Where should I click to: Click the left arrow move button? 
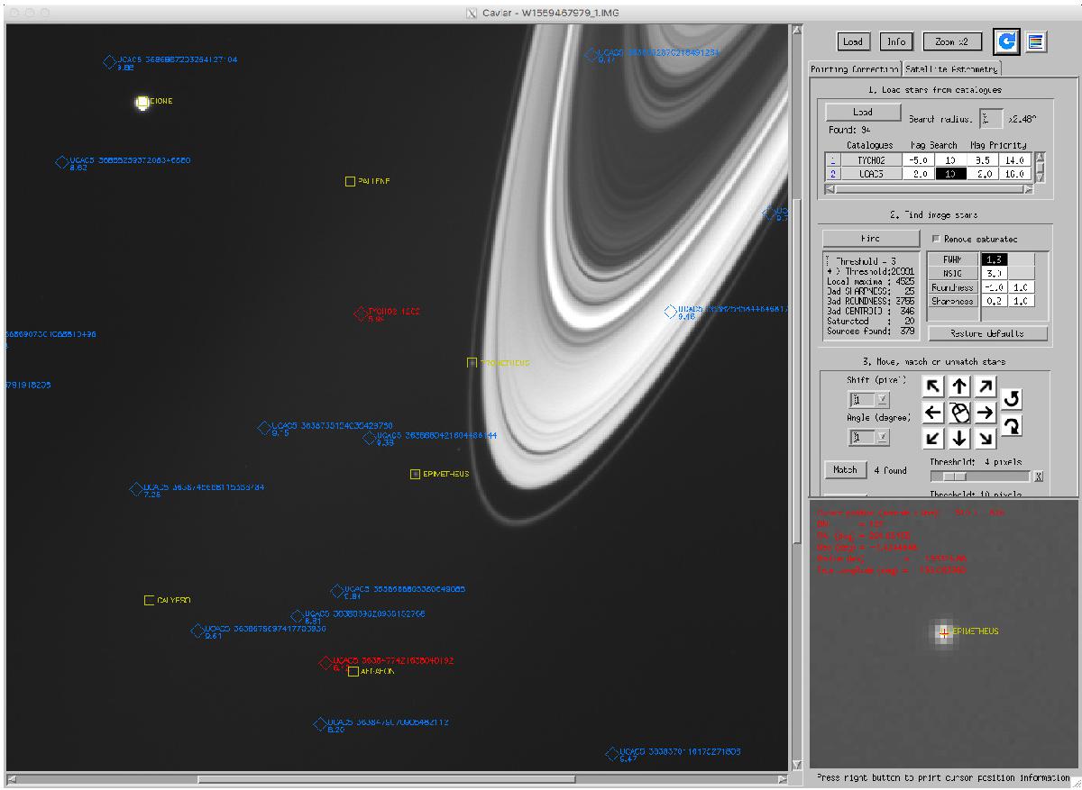pyautogui.click(x=933, y=413)
